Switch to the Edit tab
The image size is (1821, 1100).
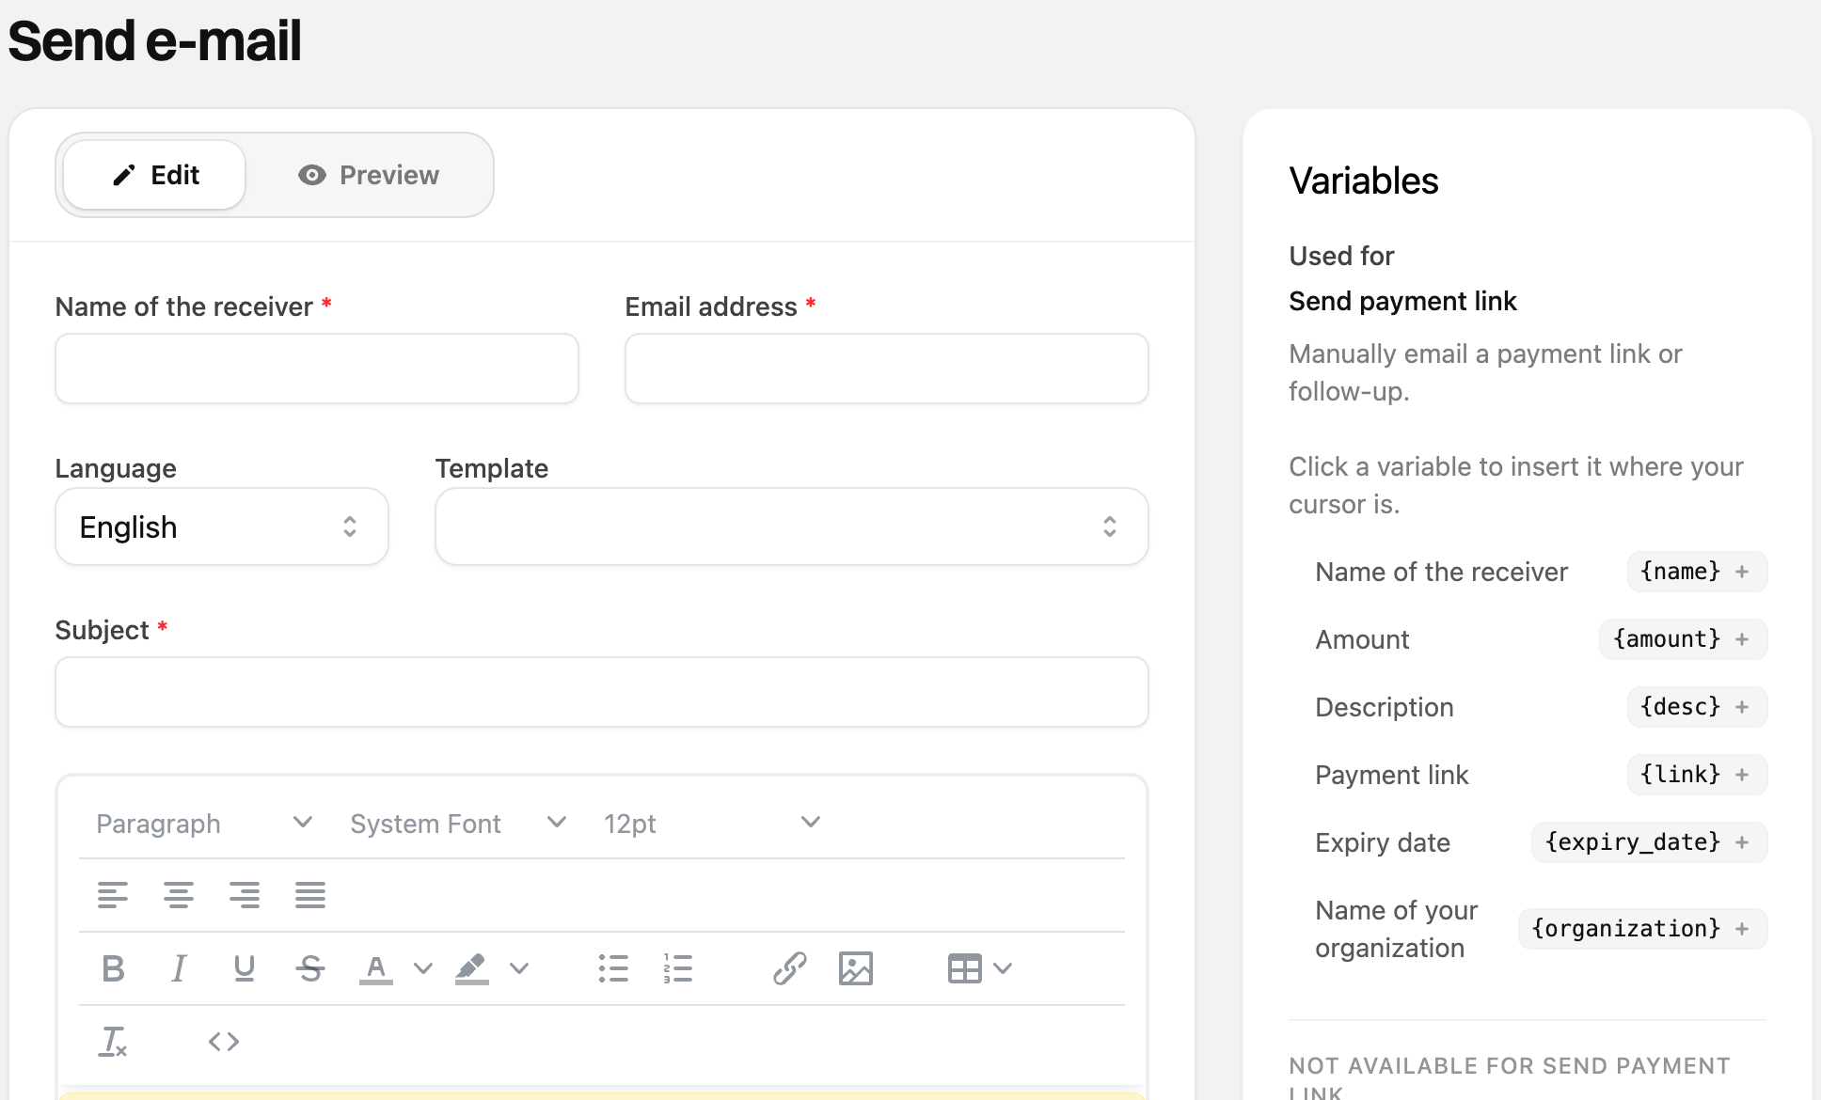[x=155, y=175]
